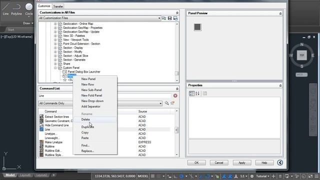Click the Apply button
Viewport: 320px width, 180px height.
point(242,162)
